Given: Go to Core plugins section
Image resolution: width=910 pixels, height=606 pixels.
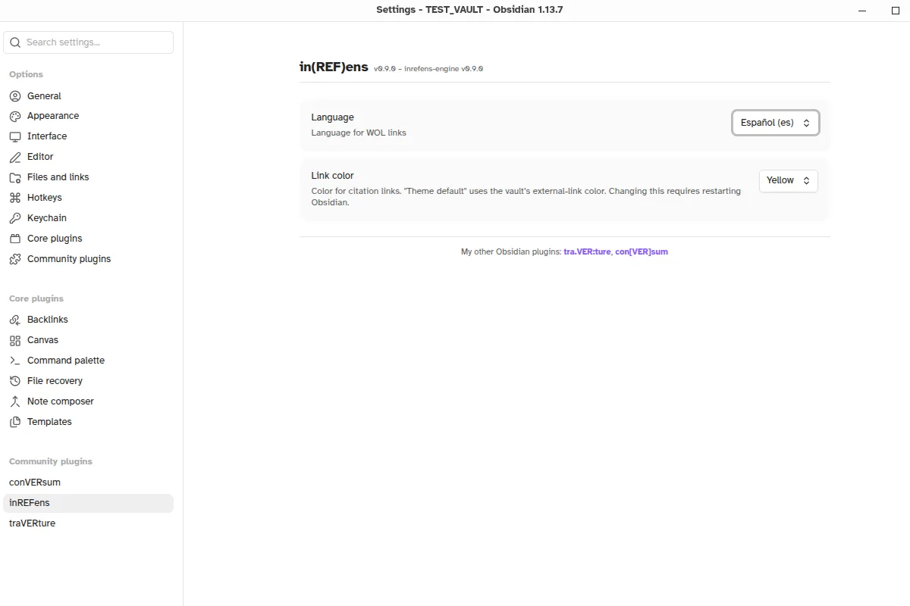Looking at the screenshot, I should (88, 239).
